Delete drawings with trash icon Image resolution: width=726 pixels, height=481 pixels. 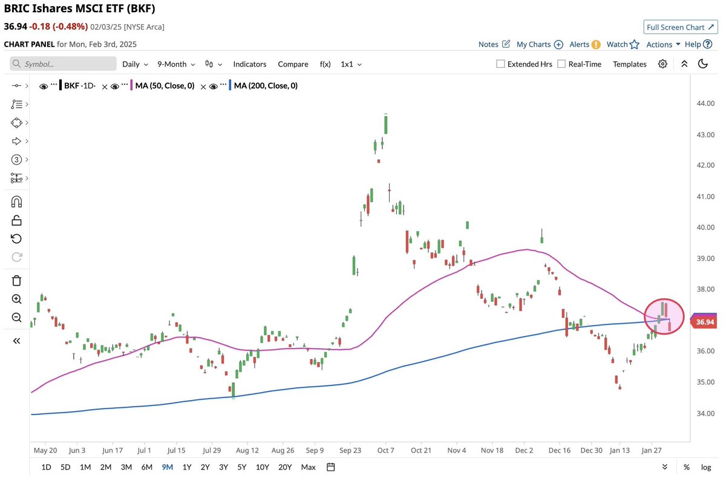click(x=16, y=280)
